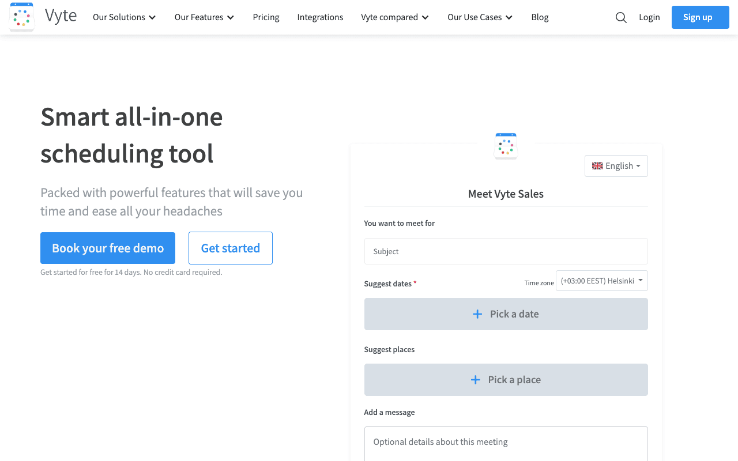Open the Helsinki time zone dropdown
The image size is (738, 461).
(x=602, y=281)
